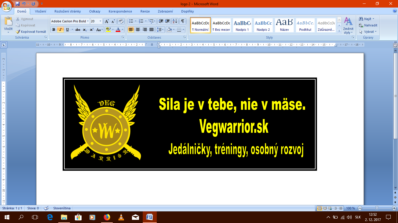Click Slovenština language in status bar

[x=62, y=208]
